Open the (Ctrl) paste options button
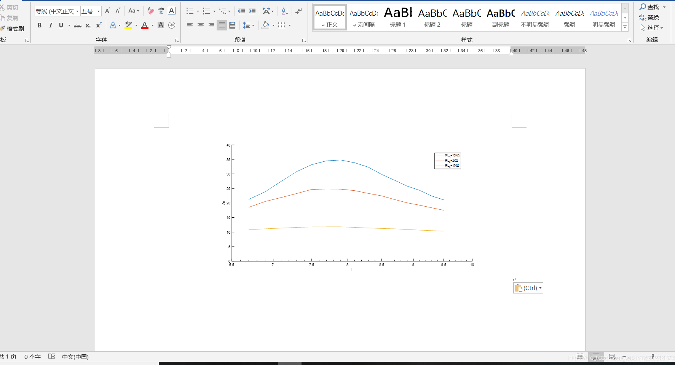Viewport: 675px width, 365px height. (528, 288)
